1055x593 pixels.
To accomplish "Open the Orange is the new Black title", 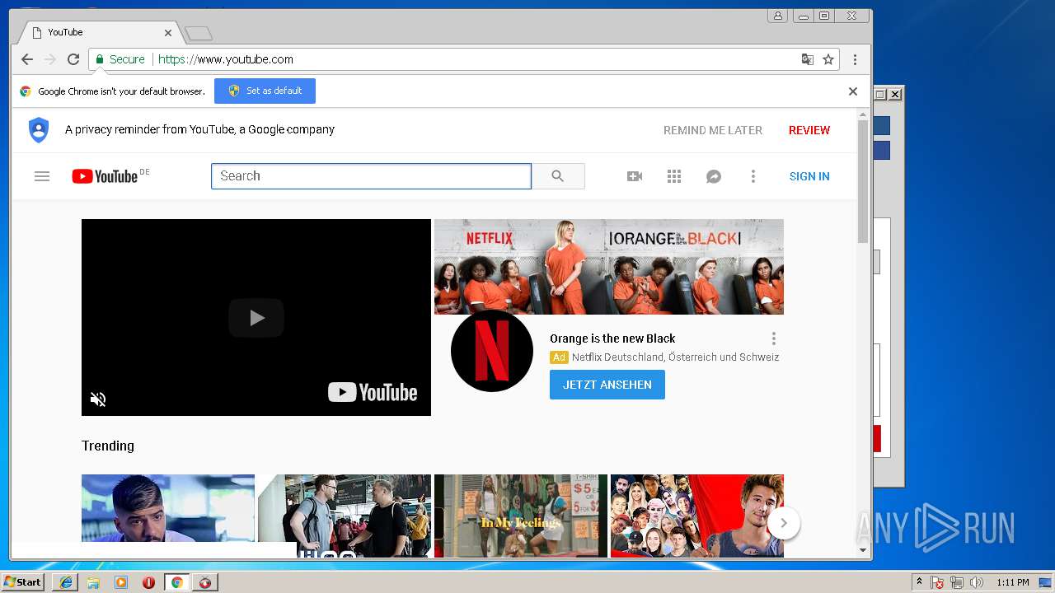I will [612, 339].
